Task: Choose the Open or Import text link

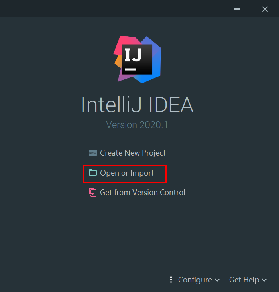Action: [127, 173]
